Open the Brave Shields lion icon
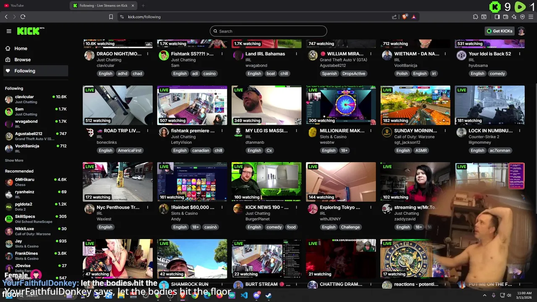This screenshot has height=302, width=537. (404, 17)
